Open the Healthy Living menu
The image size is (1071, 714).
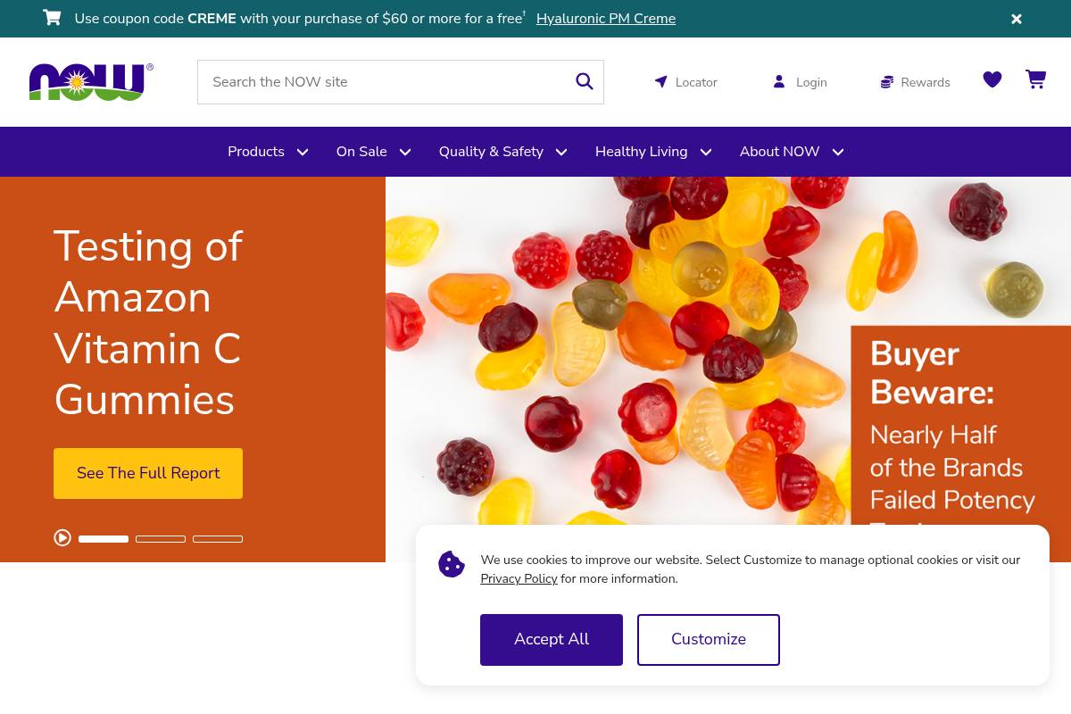653,152
